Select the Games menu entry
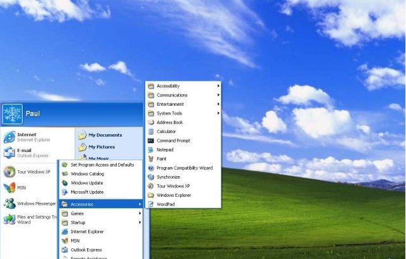Viewport: 406px width, 259px height. pyautogui.click(x=101, y=213)
